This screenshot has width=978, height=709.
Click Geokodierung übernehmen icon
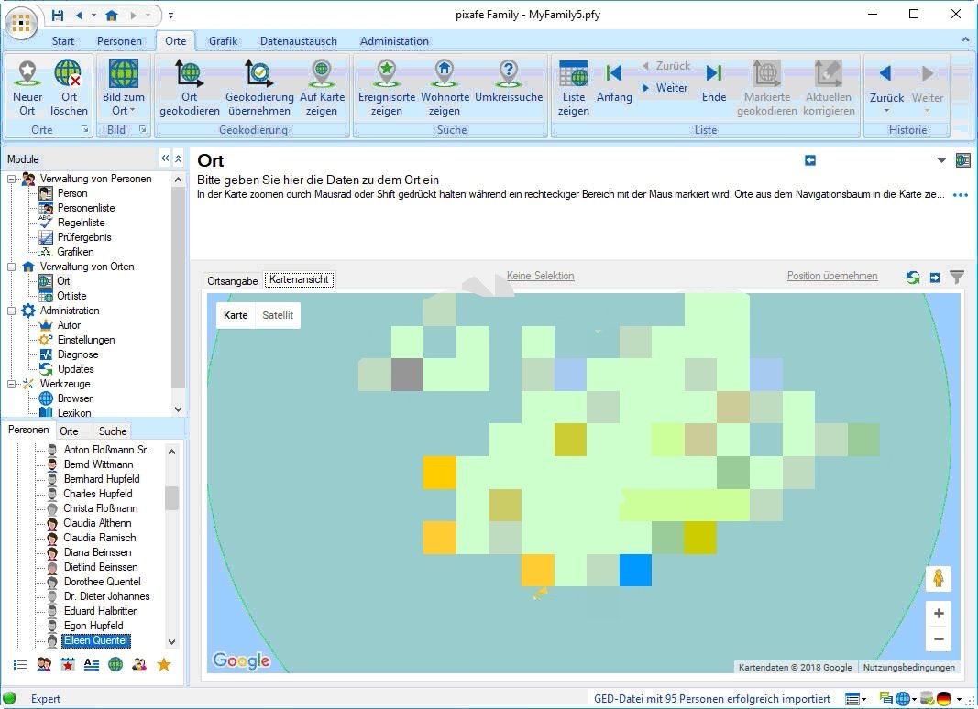258,87
